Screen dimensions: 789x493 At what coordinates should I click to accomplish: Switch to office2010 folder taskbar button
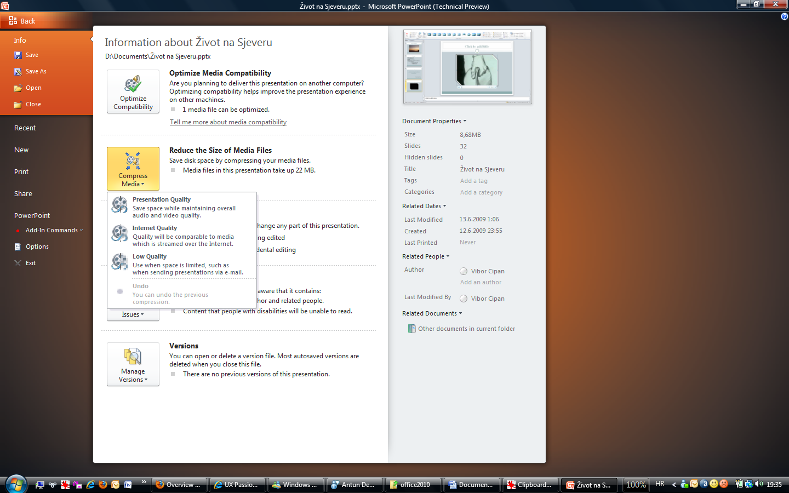pyautogui.click(x=413, y=485)
